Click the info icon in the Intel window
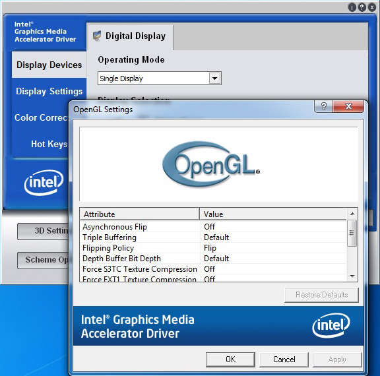This screenshot has height=376, width=380. [352, 7]
